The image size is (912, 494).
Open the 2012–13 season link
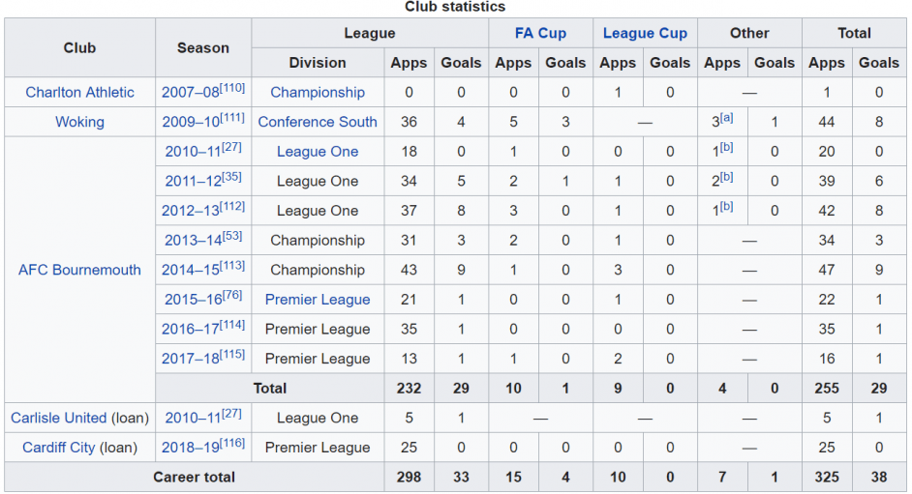coord(190,211)
